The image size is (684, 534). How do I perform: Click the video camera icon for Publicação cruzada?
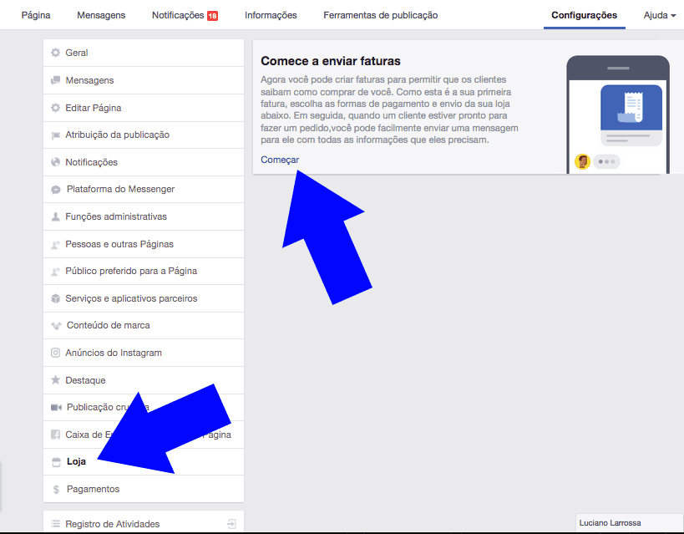pos(56,407)
